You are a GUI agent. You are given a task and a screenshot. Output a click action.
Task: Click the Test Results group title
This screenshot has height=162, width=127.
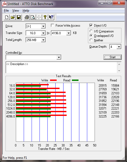[x=63, y=76]
